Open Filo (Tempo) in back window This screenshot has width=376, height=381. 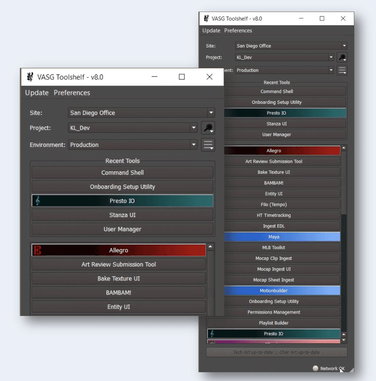[x=282, y=204]
